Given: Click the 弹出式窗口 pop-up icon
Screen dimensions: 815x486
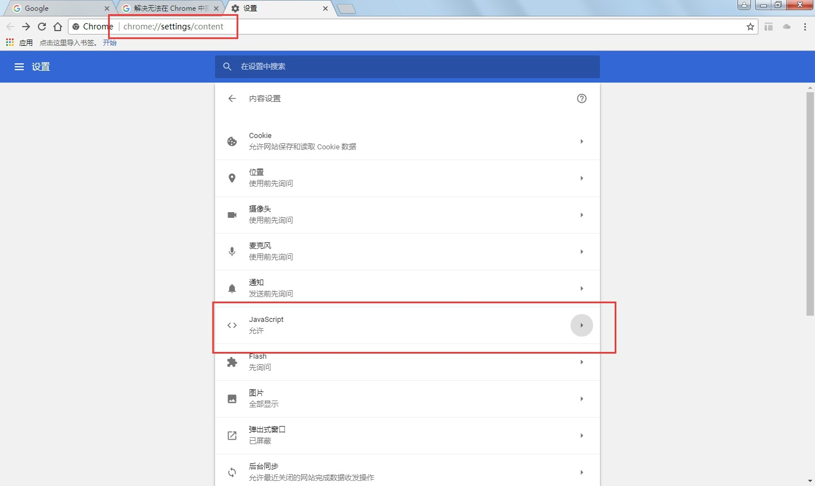Looking at the screenshot, I should (232, 436).
